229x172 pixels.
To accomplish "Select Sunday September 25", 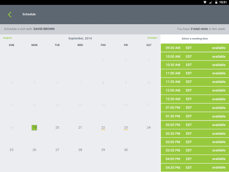I will 12,150.
